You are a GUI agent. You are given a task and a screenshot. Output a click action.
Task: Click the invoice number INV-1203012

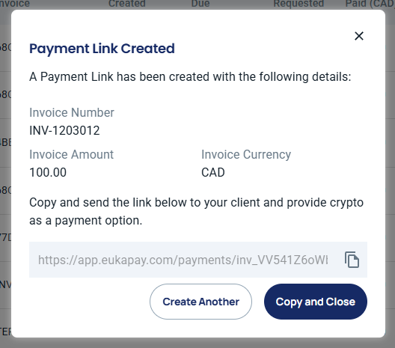click(64, 130)
